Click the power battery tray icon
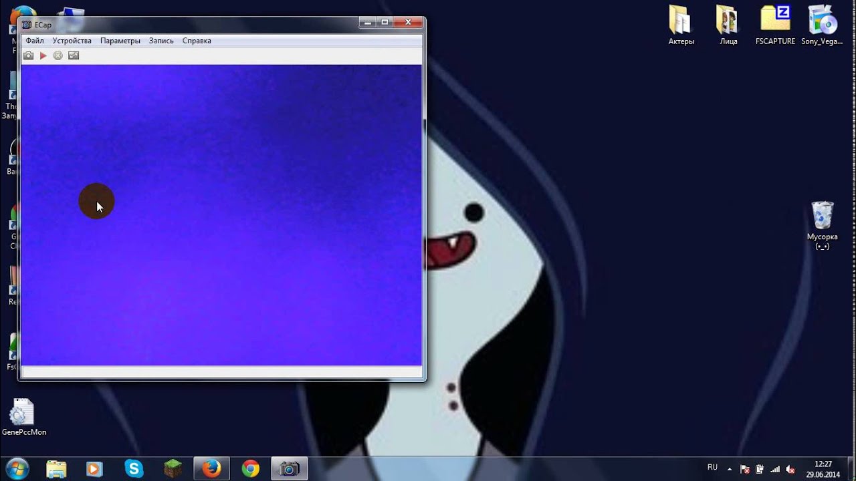 (x=760, y=469)
